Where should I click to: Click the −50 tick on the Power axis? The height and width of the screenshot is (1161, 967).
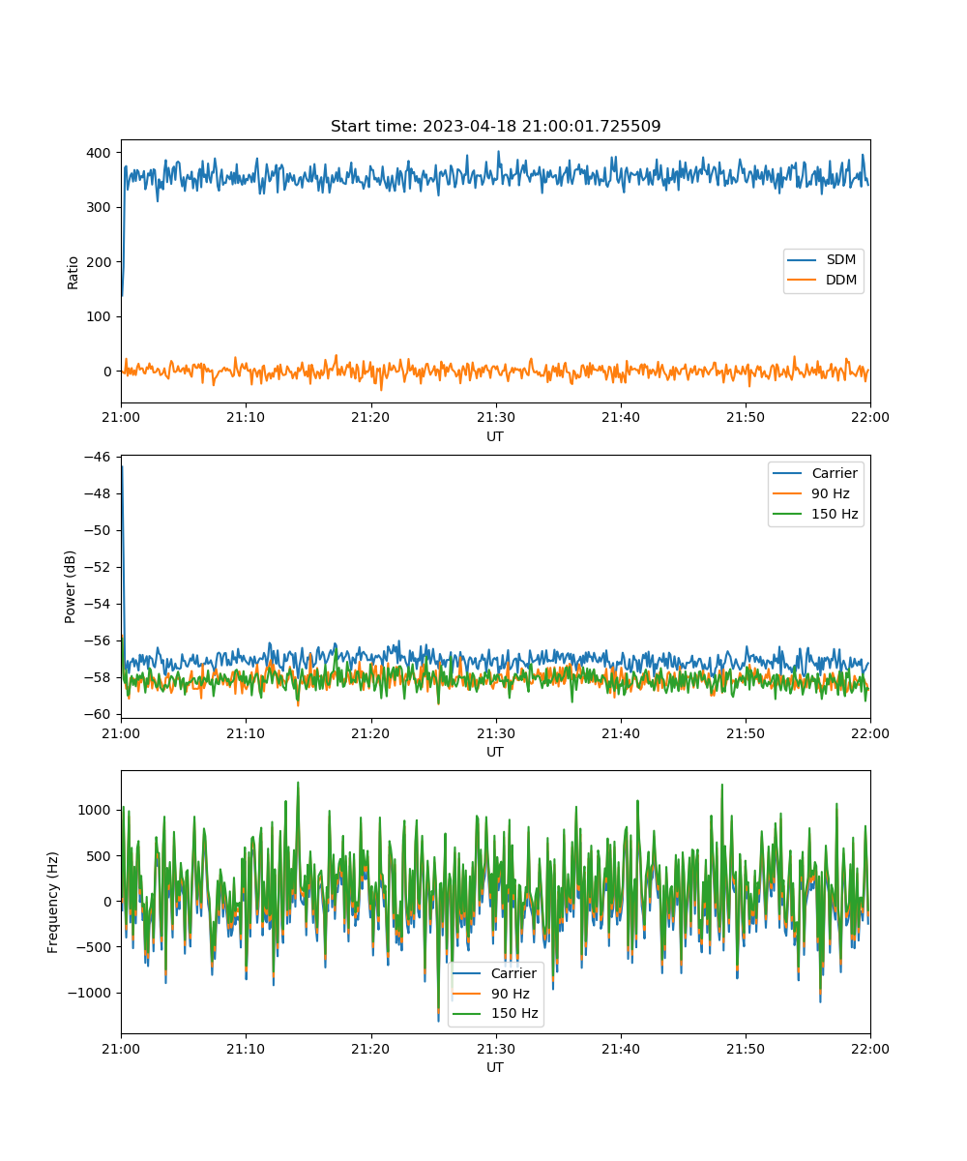[x=102, y=530]
